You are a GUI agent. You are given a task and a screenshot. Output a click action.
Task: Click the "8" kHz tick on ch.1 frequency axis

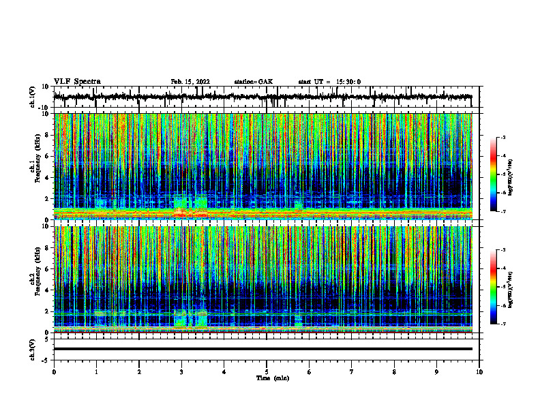click(48, 135)
